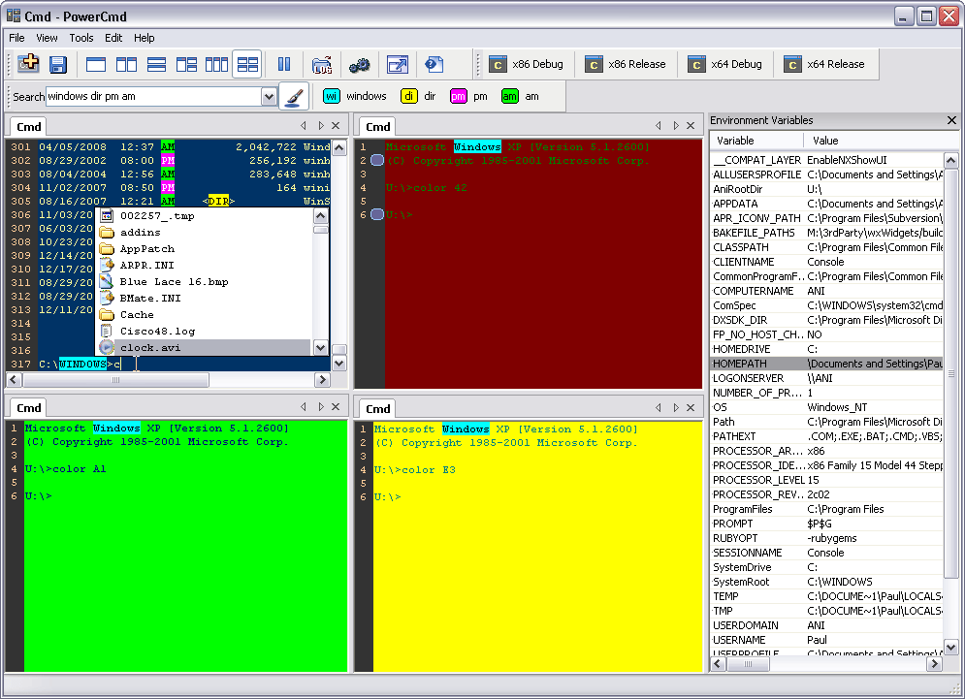Select the four-pane grid layout

245,65
